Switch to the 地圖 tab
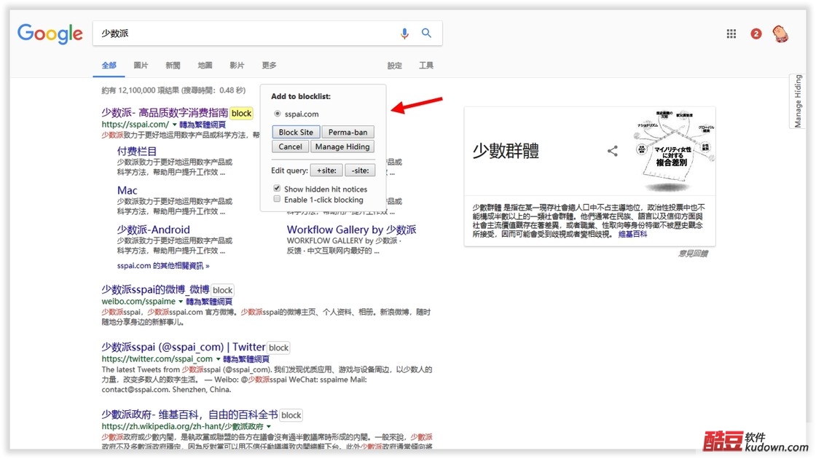The image size is (816, 459). [x=205, y=65]
